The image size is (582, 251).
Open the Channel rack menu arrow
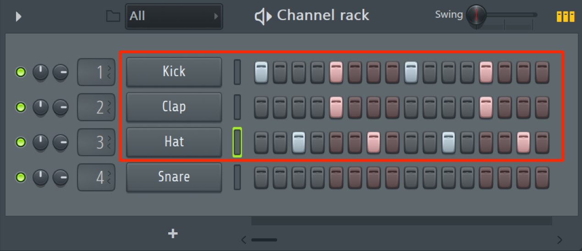point(19,17)
